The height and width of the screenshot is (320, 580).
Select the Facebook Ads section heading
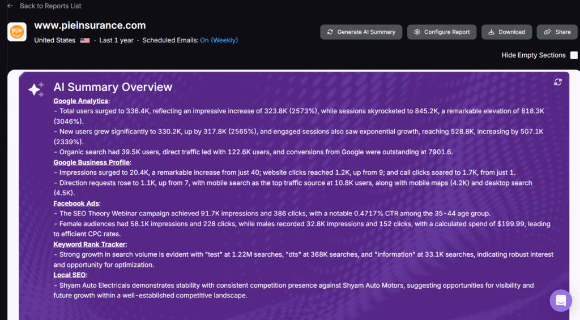point(77,204)
